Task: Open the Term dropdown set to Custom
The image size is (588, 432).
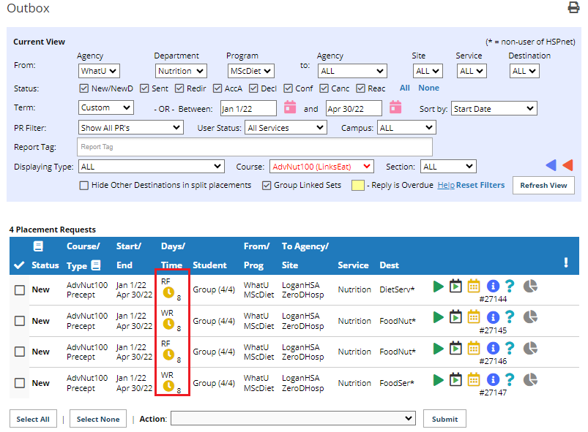Action: [x=105, y=107]
